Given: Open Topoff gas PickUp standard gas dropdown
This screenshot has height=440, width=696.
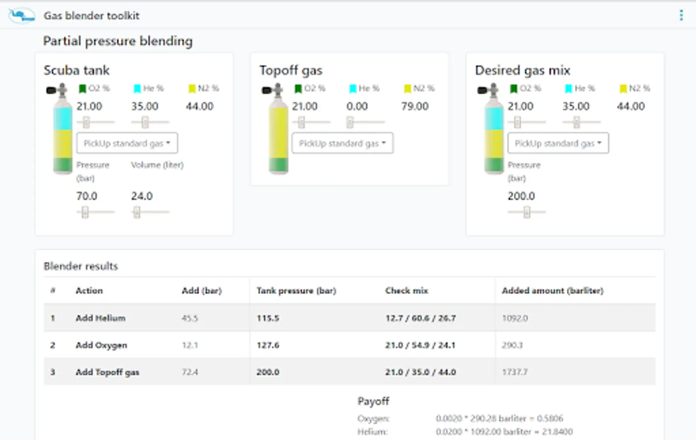Looking at the screenshot, I should (x=343, y=143).
